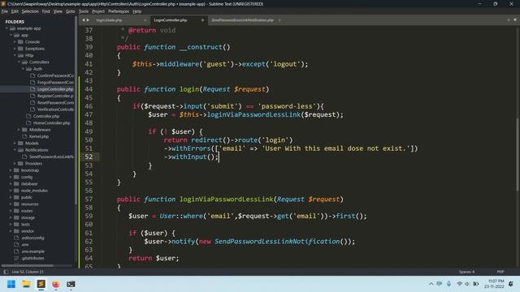
Task: Expand the Providers folder
Action: point(15,164)
